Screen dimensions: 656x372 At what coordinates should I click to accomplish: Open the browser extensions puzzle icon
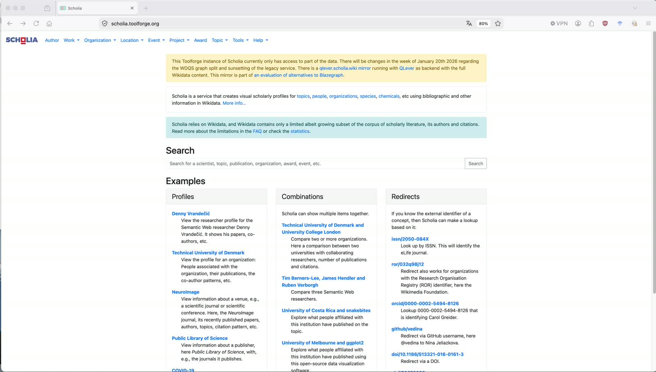[591, 23]
